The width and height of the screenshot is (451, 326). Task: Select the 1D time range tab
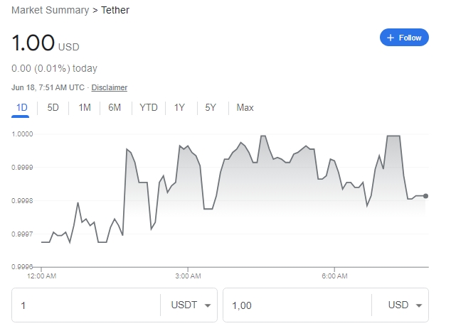click(21, 108)
